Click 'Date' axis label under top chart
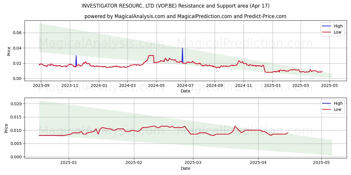This screenshot has height=175, width=351. pyautogui.click(x=185, y=91)
